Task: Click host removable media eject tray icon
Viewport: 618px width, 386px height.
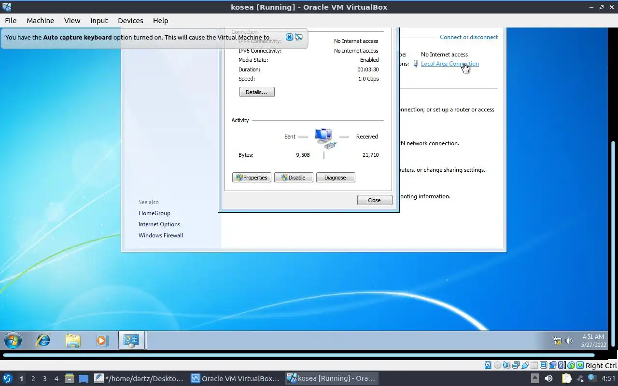Action: (534, 378)
